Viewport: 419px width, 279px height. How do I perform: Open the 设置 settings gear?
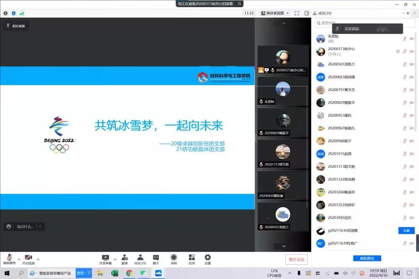[208, 257]
